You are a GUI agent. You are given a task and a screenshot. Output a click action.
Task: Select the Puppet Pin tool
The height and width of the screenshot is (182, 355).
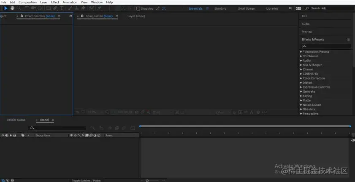99,8
